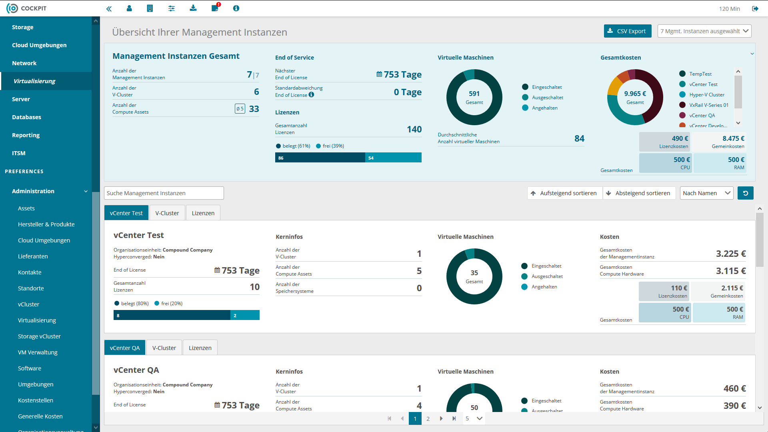
Task: Click the refresh button next to Nach Namen
Action: pos(746,193)
